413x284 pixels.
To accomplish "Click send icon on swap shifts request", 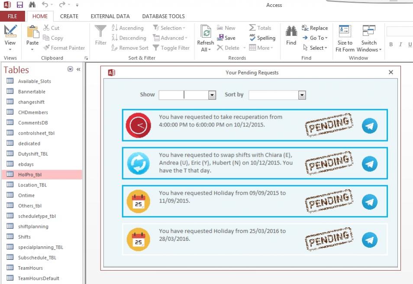I will [370, 164].
